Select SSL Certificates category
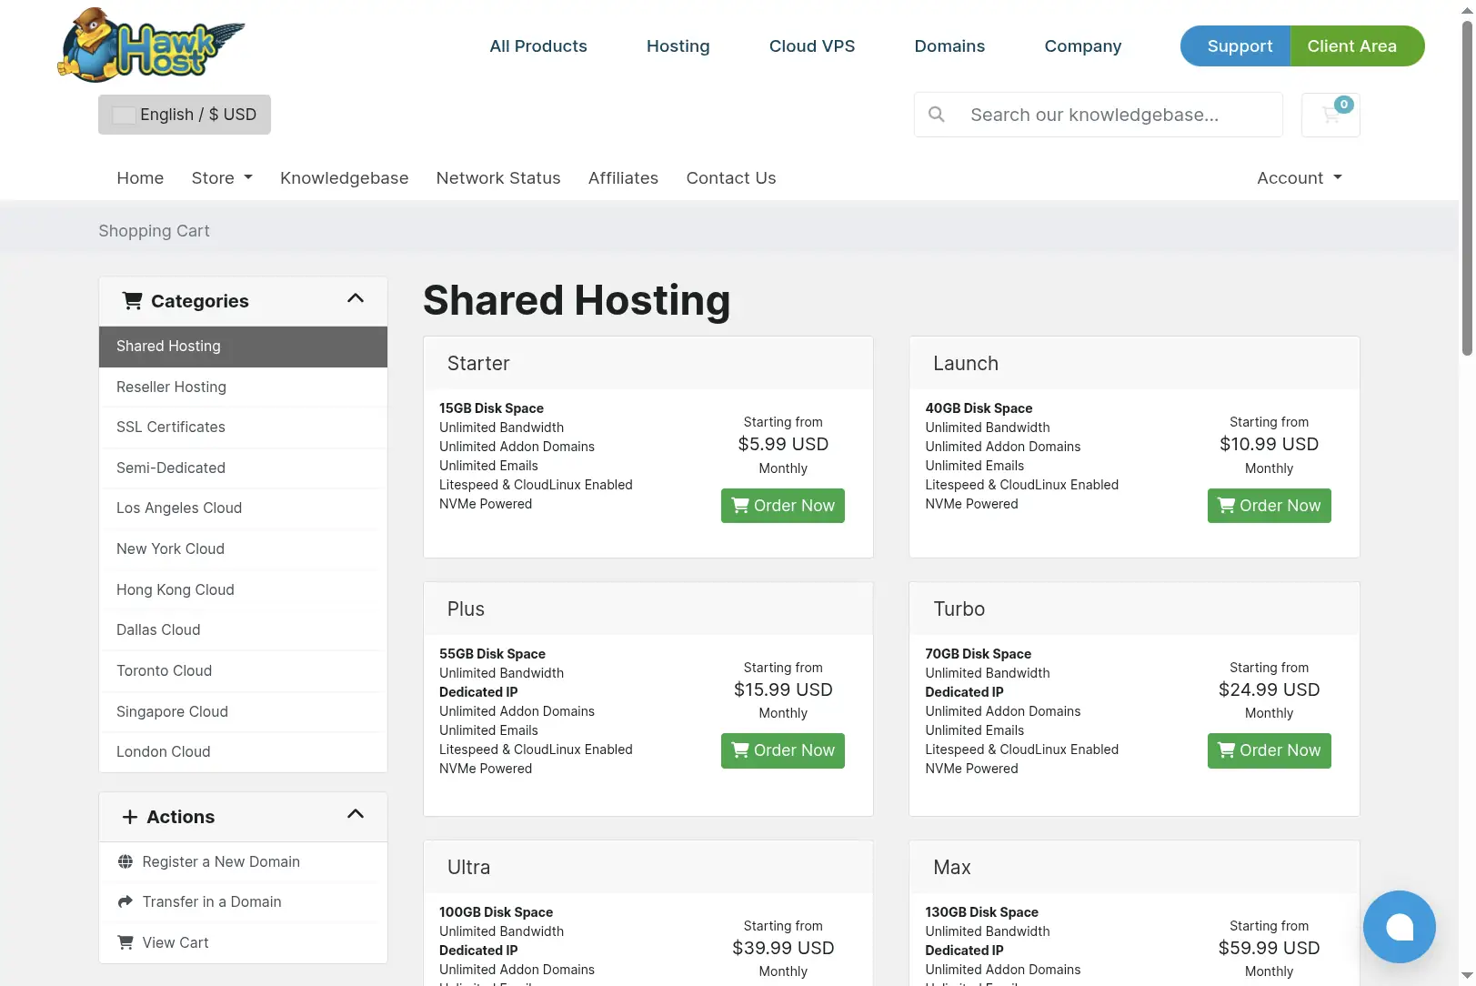 coord(243,428)
